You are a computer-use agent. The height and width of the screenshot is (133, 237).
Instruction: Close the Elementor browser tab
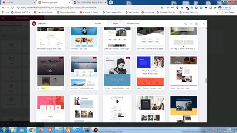click(70, 3)
